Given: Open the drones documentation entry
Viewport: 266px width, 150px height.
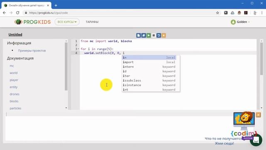Looking at the screenshot, I should [15, 94].
